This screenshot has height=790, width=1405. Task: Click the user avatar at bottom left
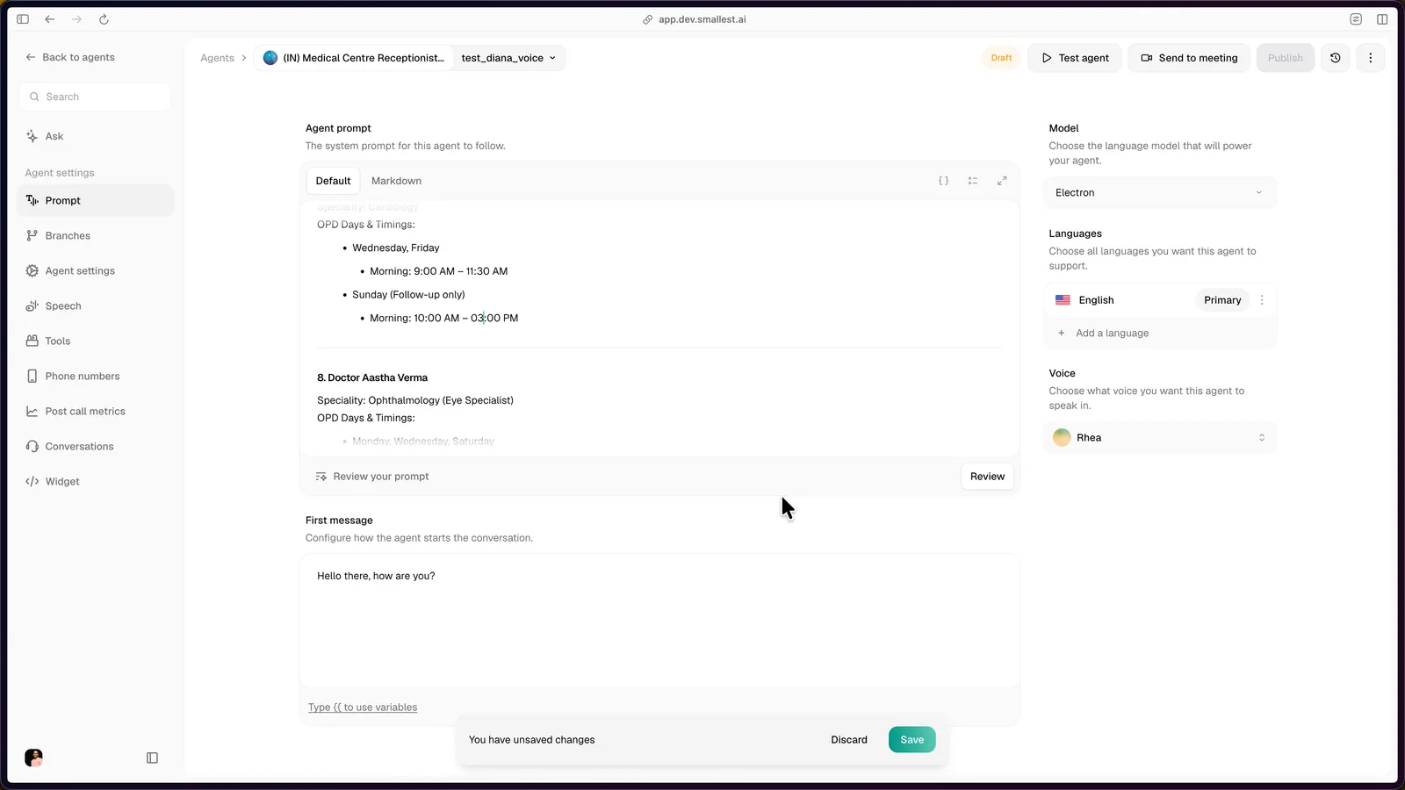[x=33, y=758]
